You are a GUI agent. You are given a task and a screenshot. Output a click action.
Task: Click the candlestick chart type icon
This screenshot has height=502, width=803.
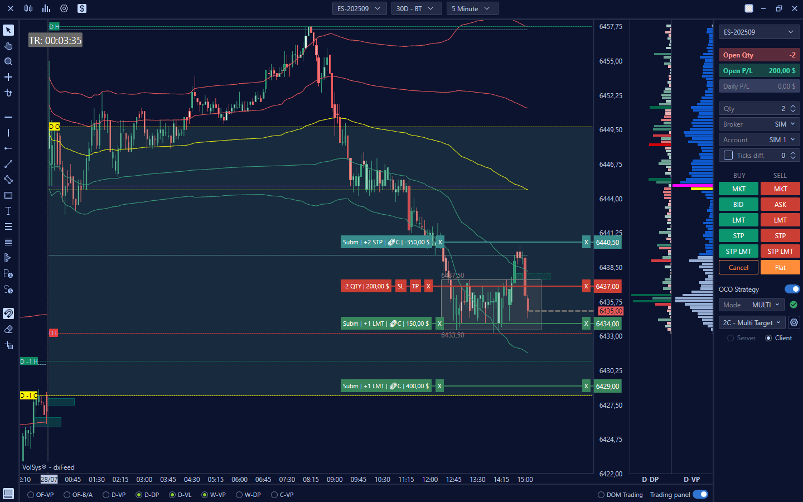pyautogui.click(x=28, y=8)
